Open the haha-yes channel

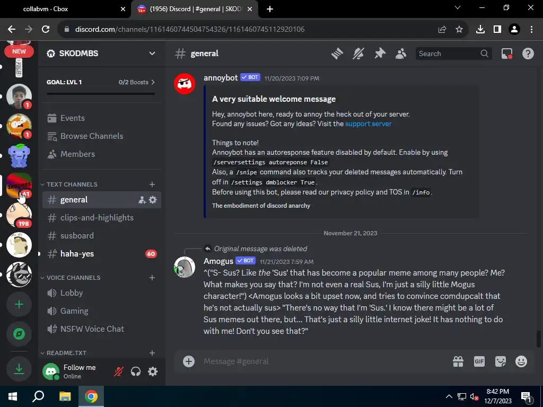101,254
